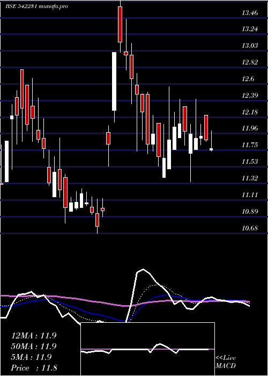Select the 11.96 price axis label

[x=250, y=128]
